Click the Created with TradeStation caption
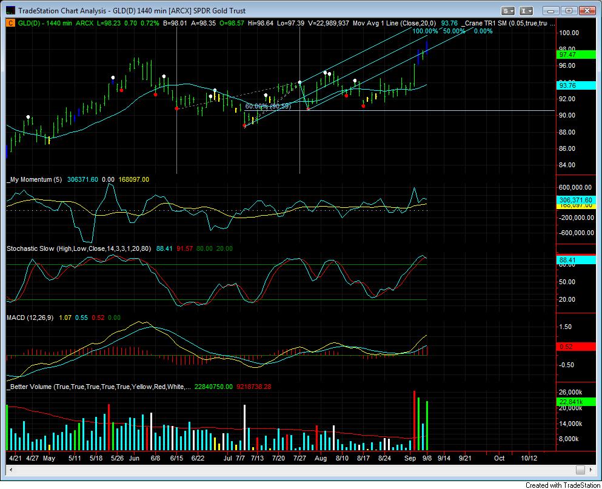Image resolution: width=602 pixels, height=489 pixels. click(563, 485)
